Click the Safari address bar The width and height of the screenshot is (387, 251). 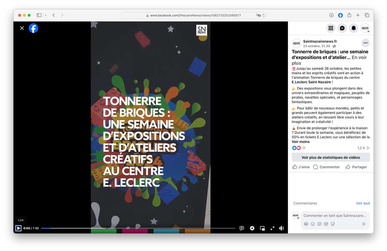(x=193, y=15)
